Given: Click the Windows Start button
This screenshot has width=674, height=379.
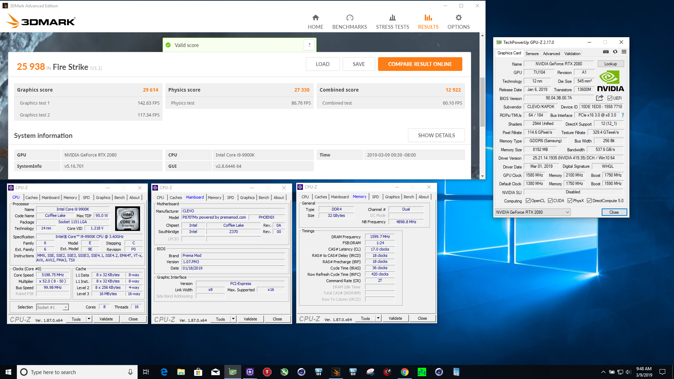Looking at the screenshot, I should click(8, 372).
